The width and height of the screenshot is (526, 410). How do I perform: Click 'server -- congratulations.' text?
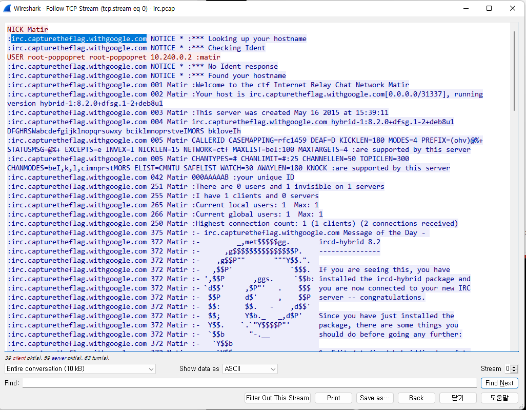(372, 297)
